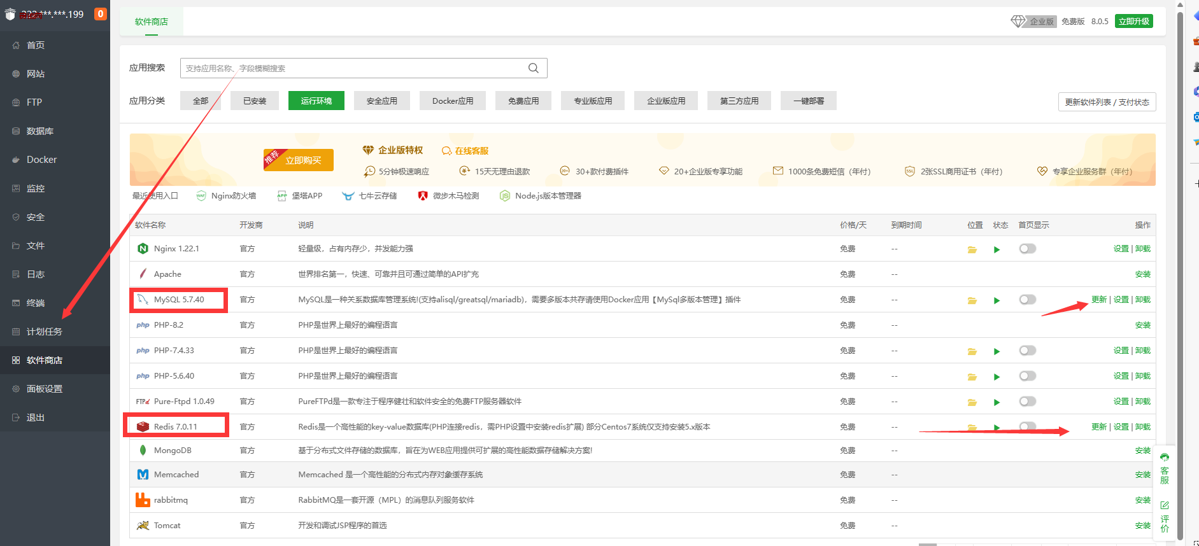Toggle PHP-5.6.40 homepage display switch
The image size is (1199, 546).
click(1027, 376)
